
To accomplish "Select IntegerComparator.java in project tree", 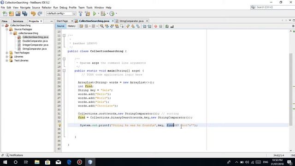I will pyautogui.click(x=35, y=45).
